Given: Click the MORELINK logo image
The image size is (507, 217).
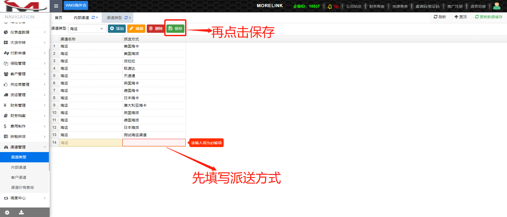Looking at the screenshot, I should [x=25, y=6].
